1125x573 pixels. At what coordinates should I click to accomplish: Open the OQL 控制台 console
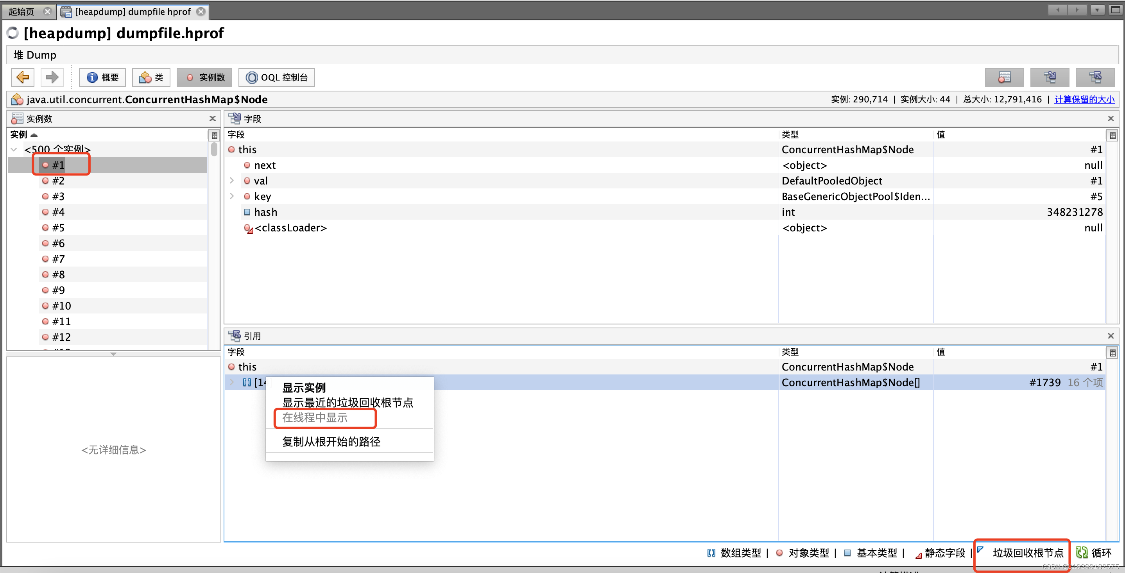[x=276, y=77]
